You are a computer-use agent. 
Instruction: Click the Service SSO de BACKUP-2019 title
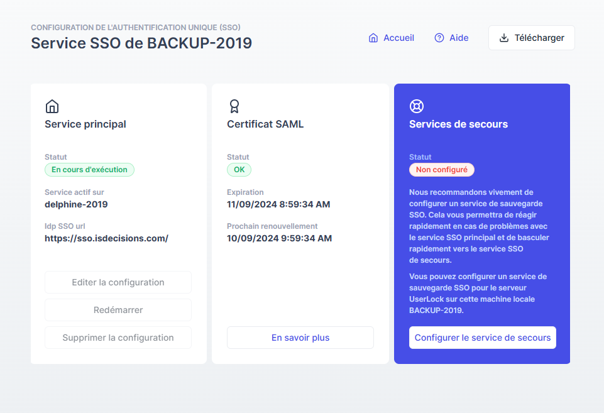click(141, 43)
